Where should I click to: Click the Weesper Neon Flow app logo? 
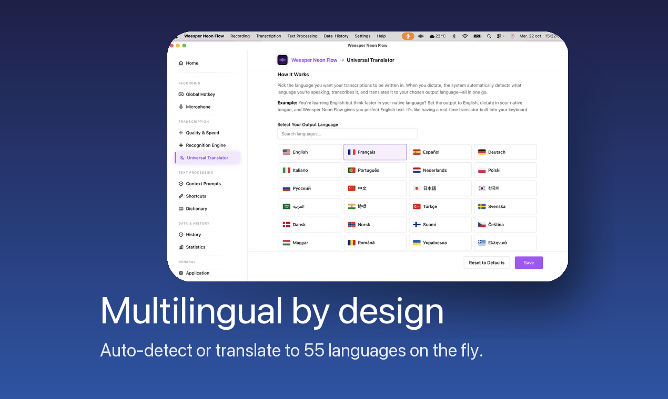pyautogui.click(x=282, y=60)
